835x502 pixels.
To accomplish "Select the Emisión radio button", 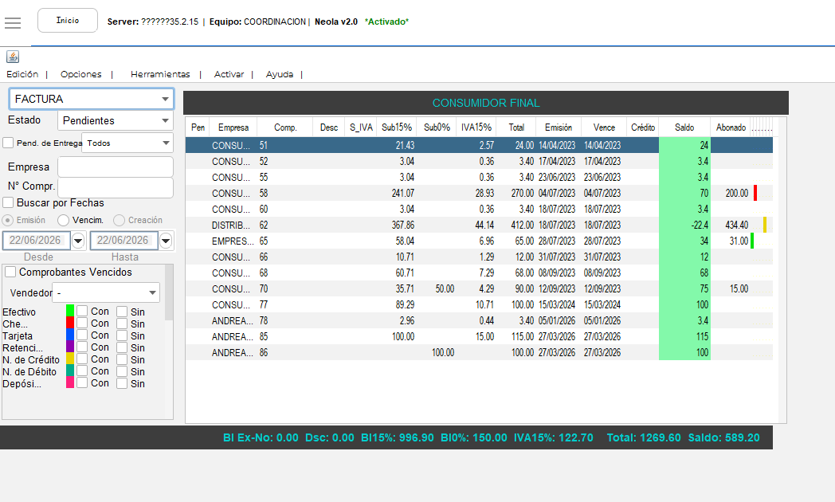I will click(8, 220).
